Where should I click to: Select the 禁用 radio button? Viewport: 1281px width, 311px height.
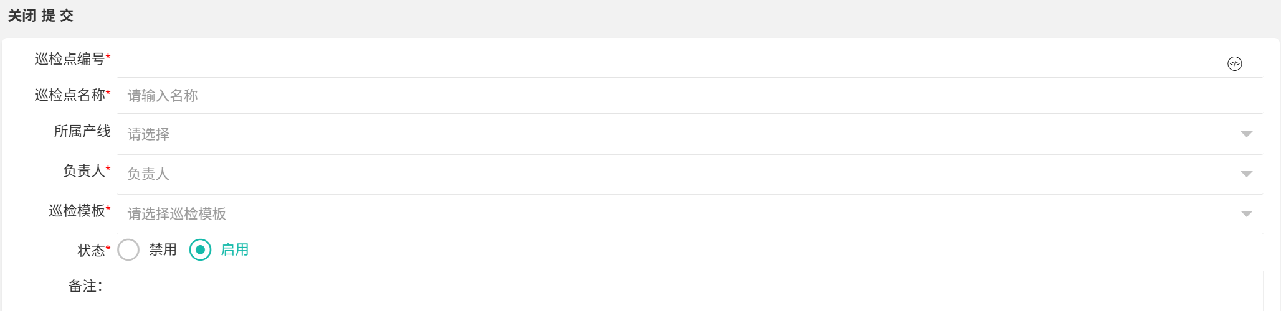click(x=128, y=250)
